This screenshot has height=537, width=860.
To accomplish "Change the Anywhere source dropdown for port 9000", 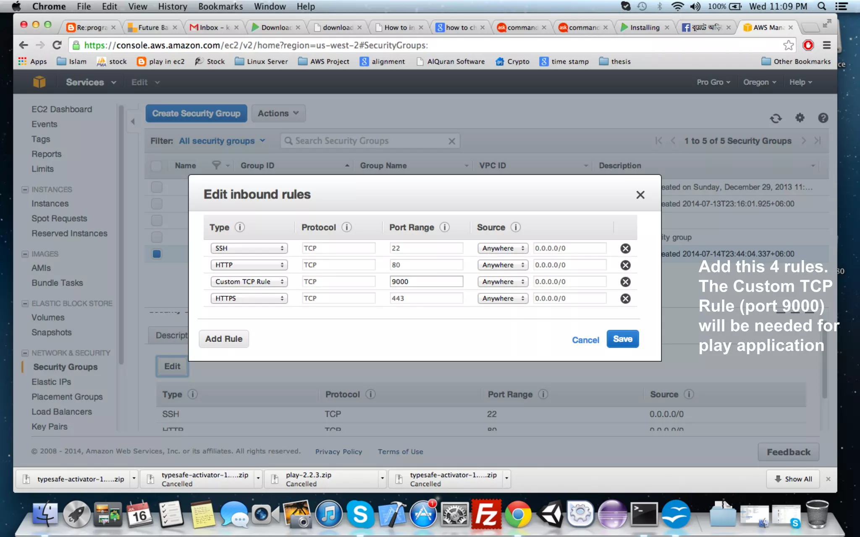I will point(503,282).
